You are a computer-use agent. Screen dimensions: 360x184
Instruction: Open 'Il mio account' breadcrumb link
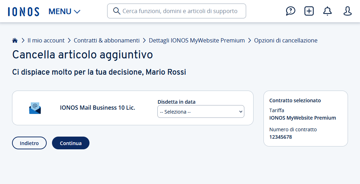pyautogui.click(x=46, y=40)
